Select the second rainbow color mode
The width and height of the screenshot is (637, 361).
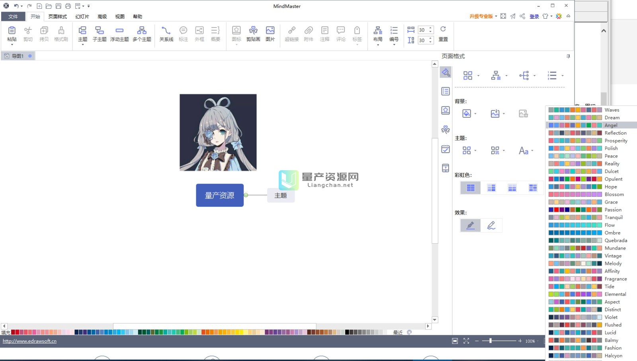point(491,188)
